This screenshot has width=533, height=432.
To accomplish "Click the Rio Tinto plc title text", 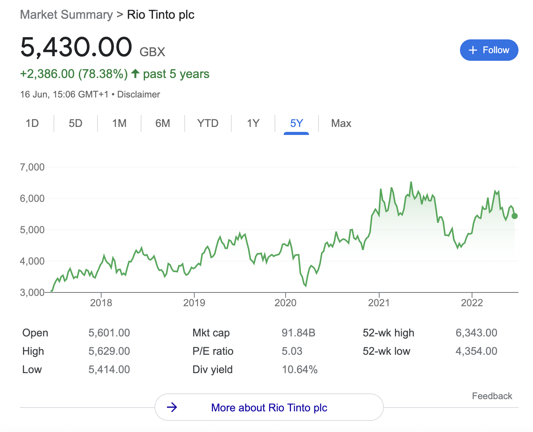I will [161, 15].
